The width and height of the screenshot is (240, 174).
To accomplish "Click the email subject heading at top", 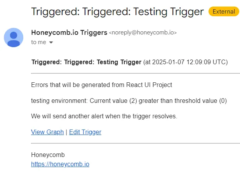I will [x=117, y=12].
